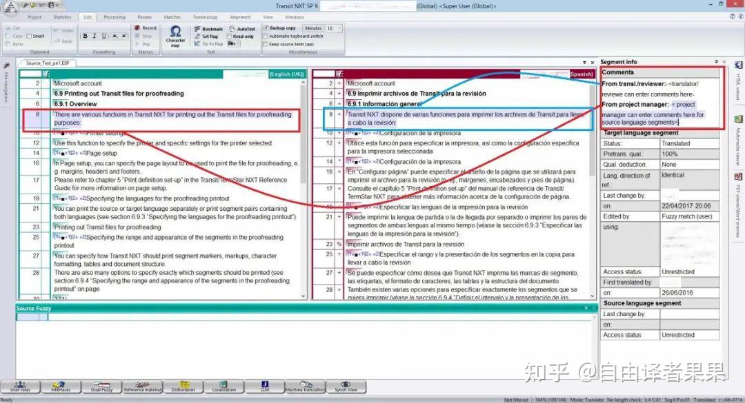Open the User roles panel
The height and width of the screenshot is (403, 745).
[21, 387]
